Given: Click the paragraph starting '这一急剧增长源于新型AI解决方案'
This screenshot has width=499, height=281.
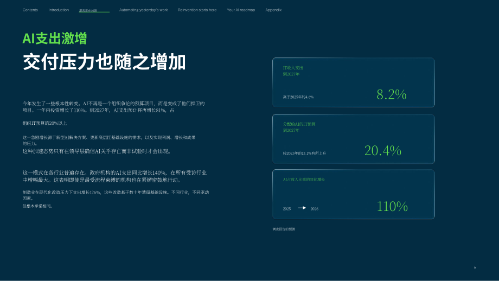Looking at the screenshot, I should pos(109,140).
